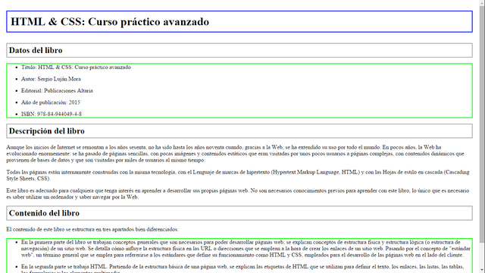Click the Editorial: Publicaciones Altaria item
This screenshot has height=273, width=485.
click(x=57, y=91)
